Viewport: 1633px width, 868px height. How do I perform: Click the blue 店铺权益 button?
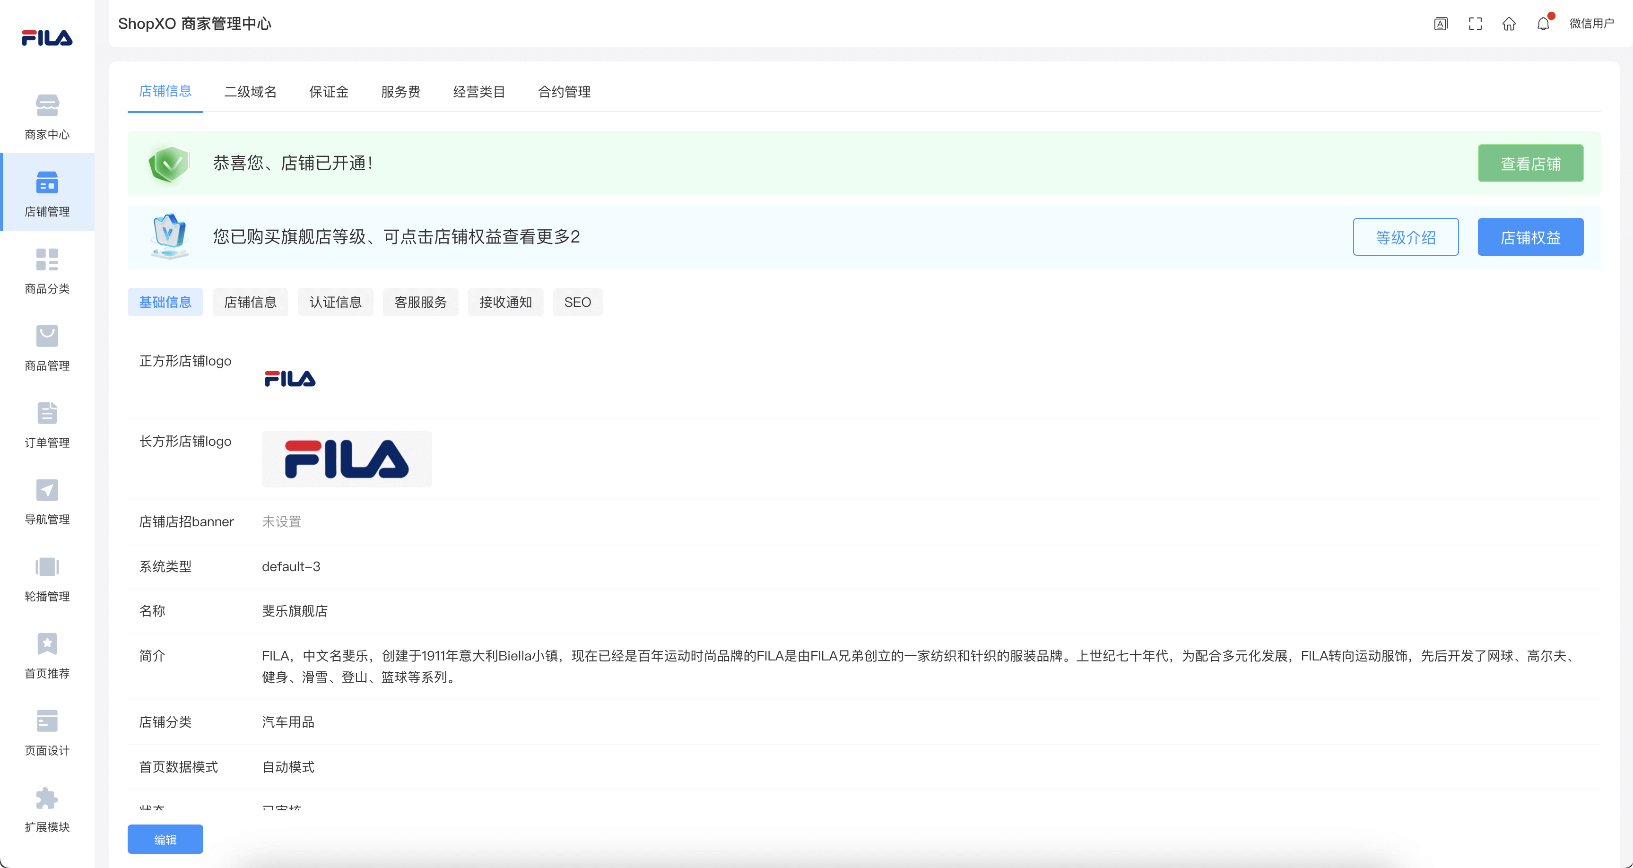pyautogui.click(x=1530, y=237)
